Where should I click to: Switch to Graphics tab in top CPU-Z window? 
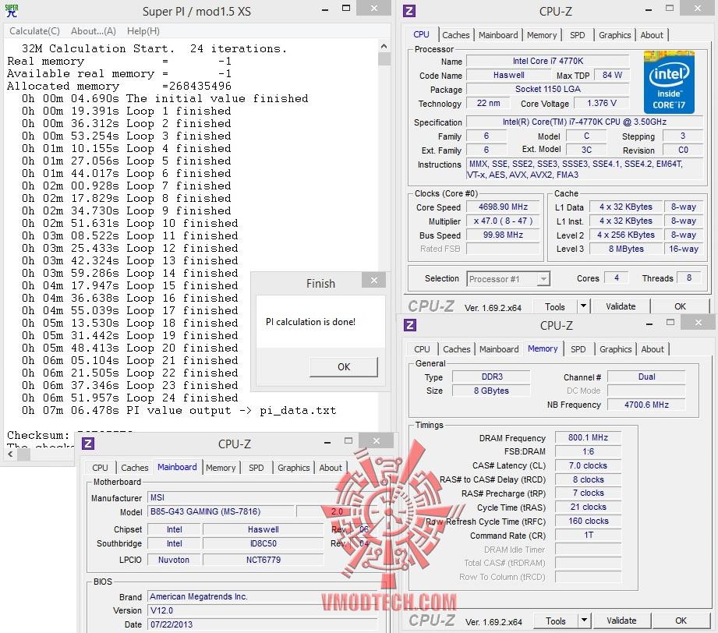pyautogui.click(x=614, y=35)
